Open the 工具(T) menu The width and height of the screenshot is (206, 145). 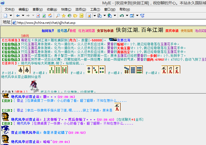tap(95, 9)
